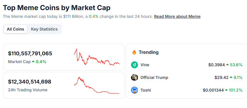The height and width of the screenshot is (108, 247).
Task: Click the Official Trump coin icon
Action: pyautogui.click(x=134, y=77)
